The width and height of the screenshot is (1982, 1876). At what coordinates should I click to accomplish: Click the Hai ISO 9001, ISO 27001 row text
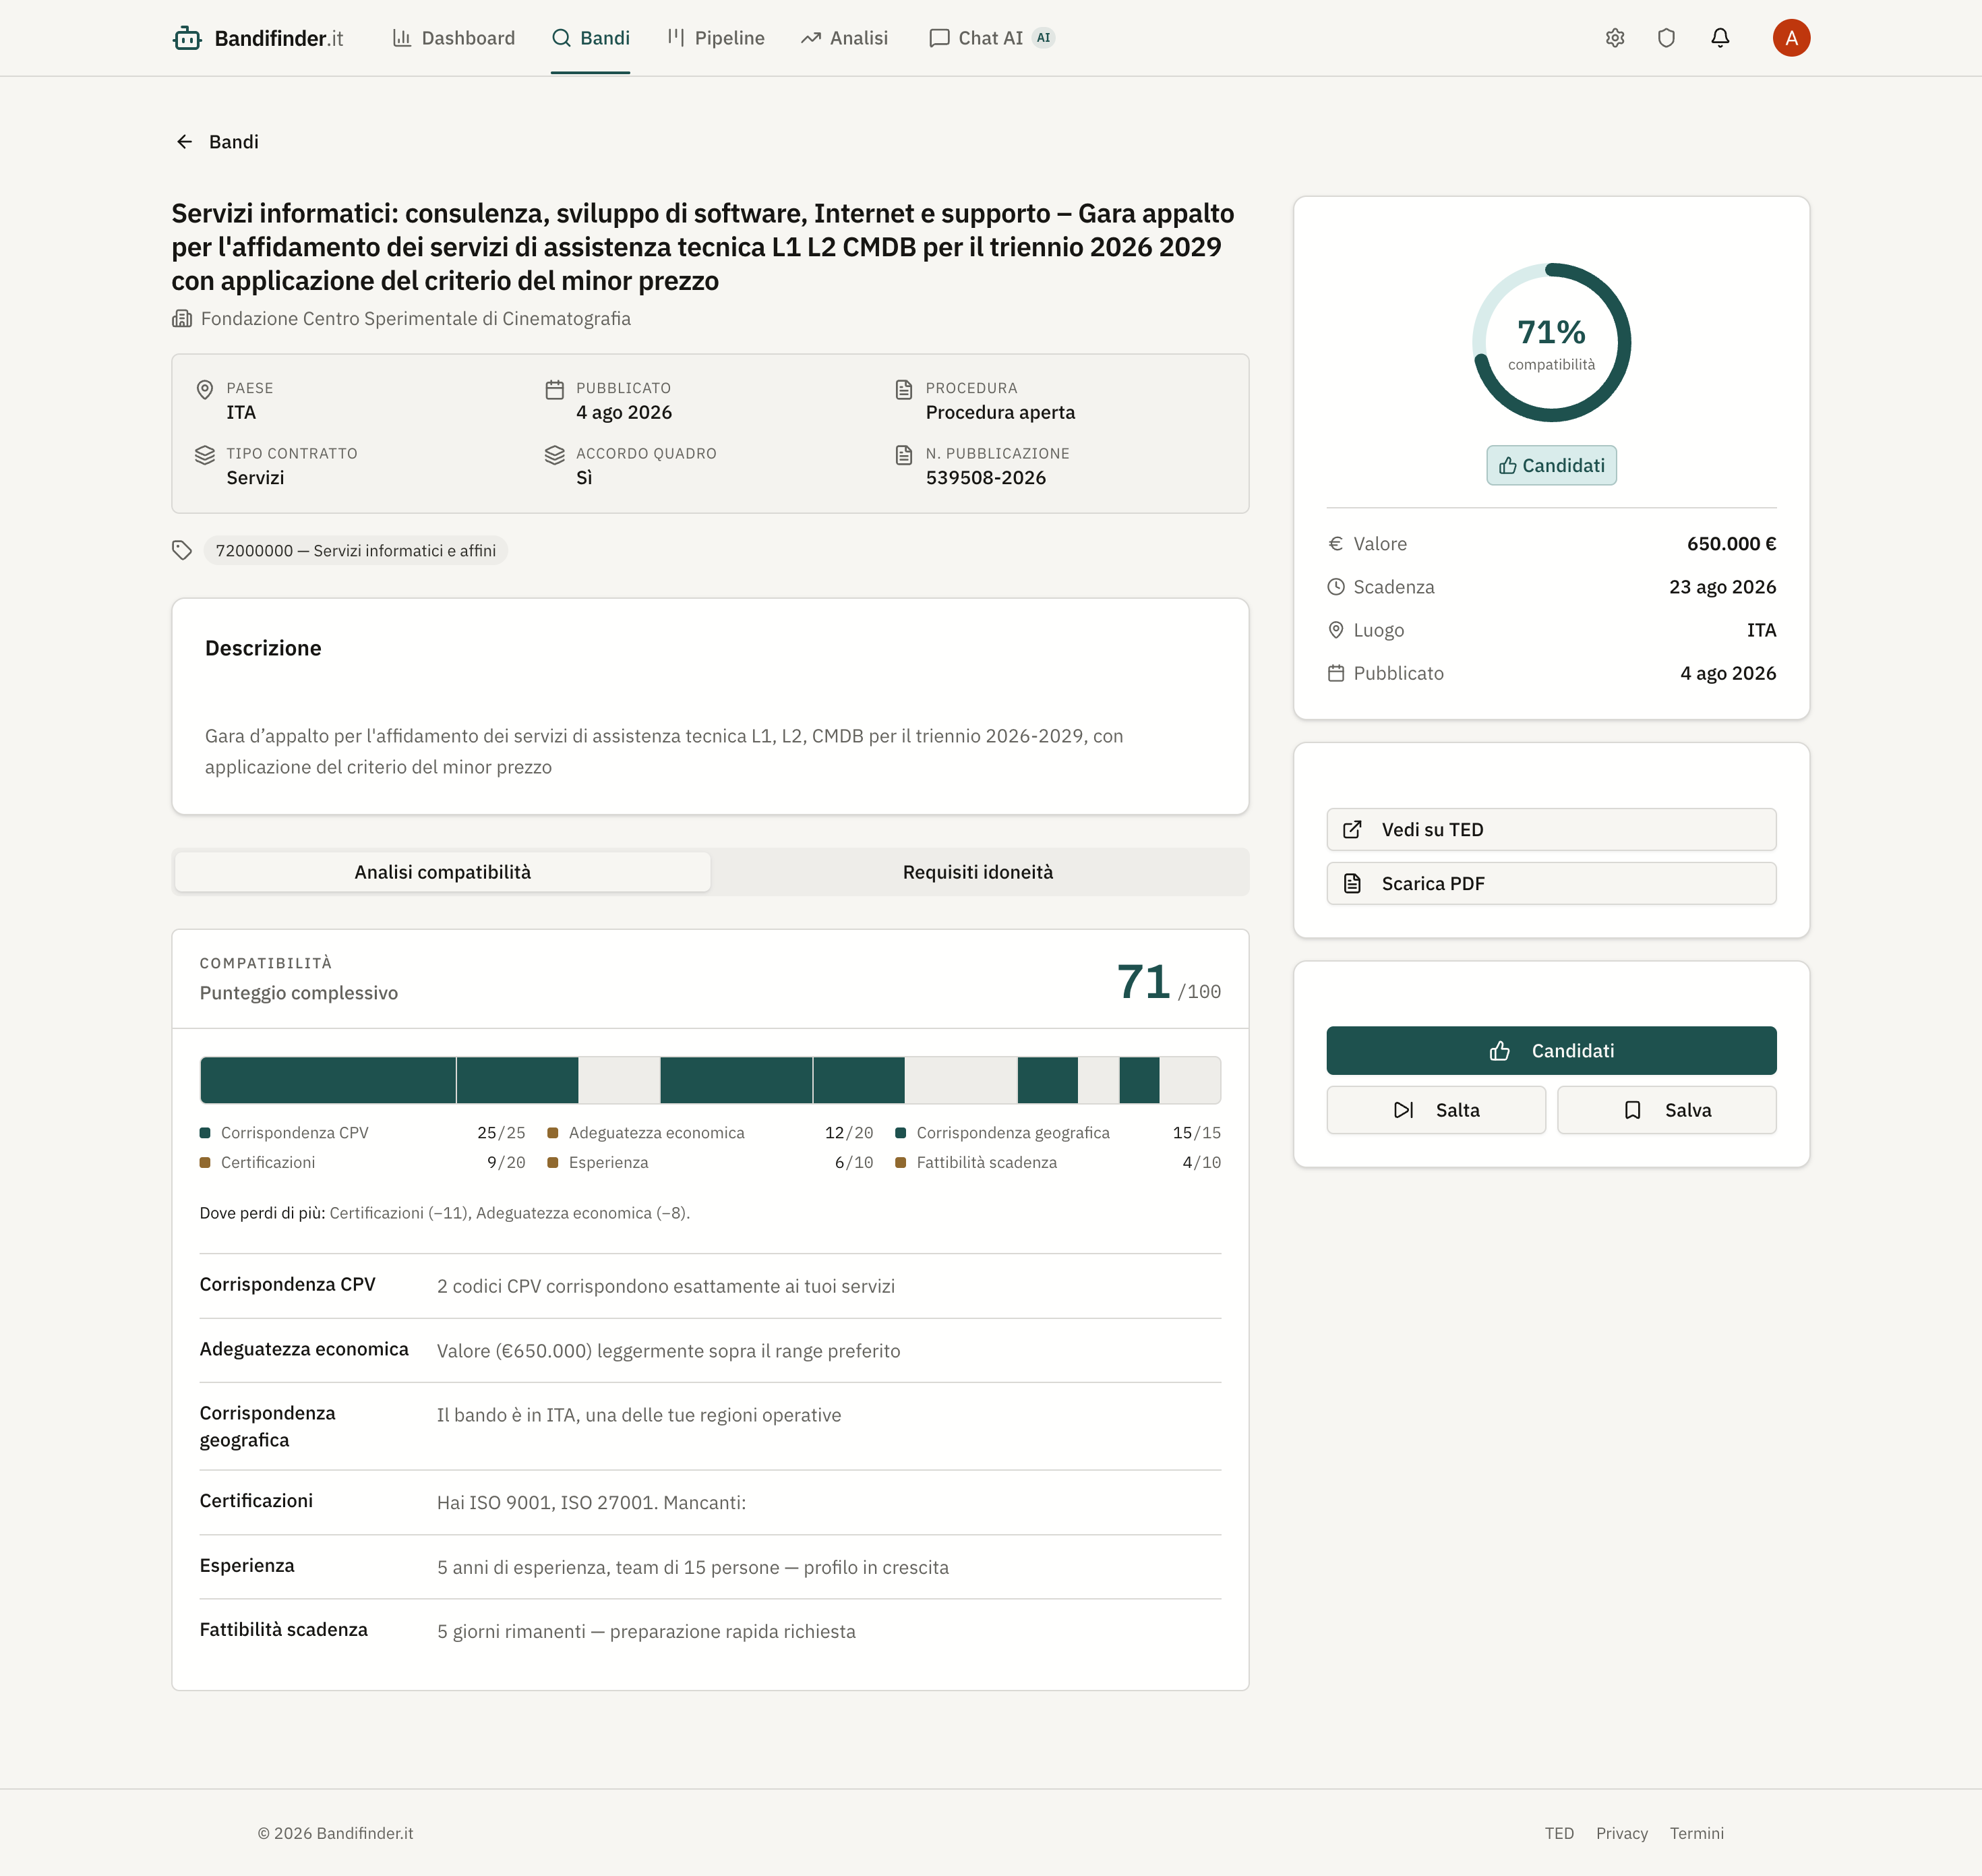[x=592, y=1503]
